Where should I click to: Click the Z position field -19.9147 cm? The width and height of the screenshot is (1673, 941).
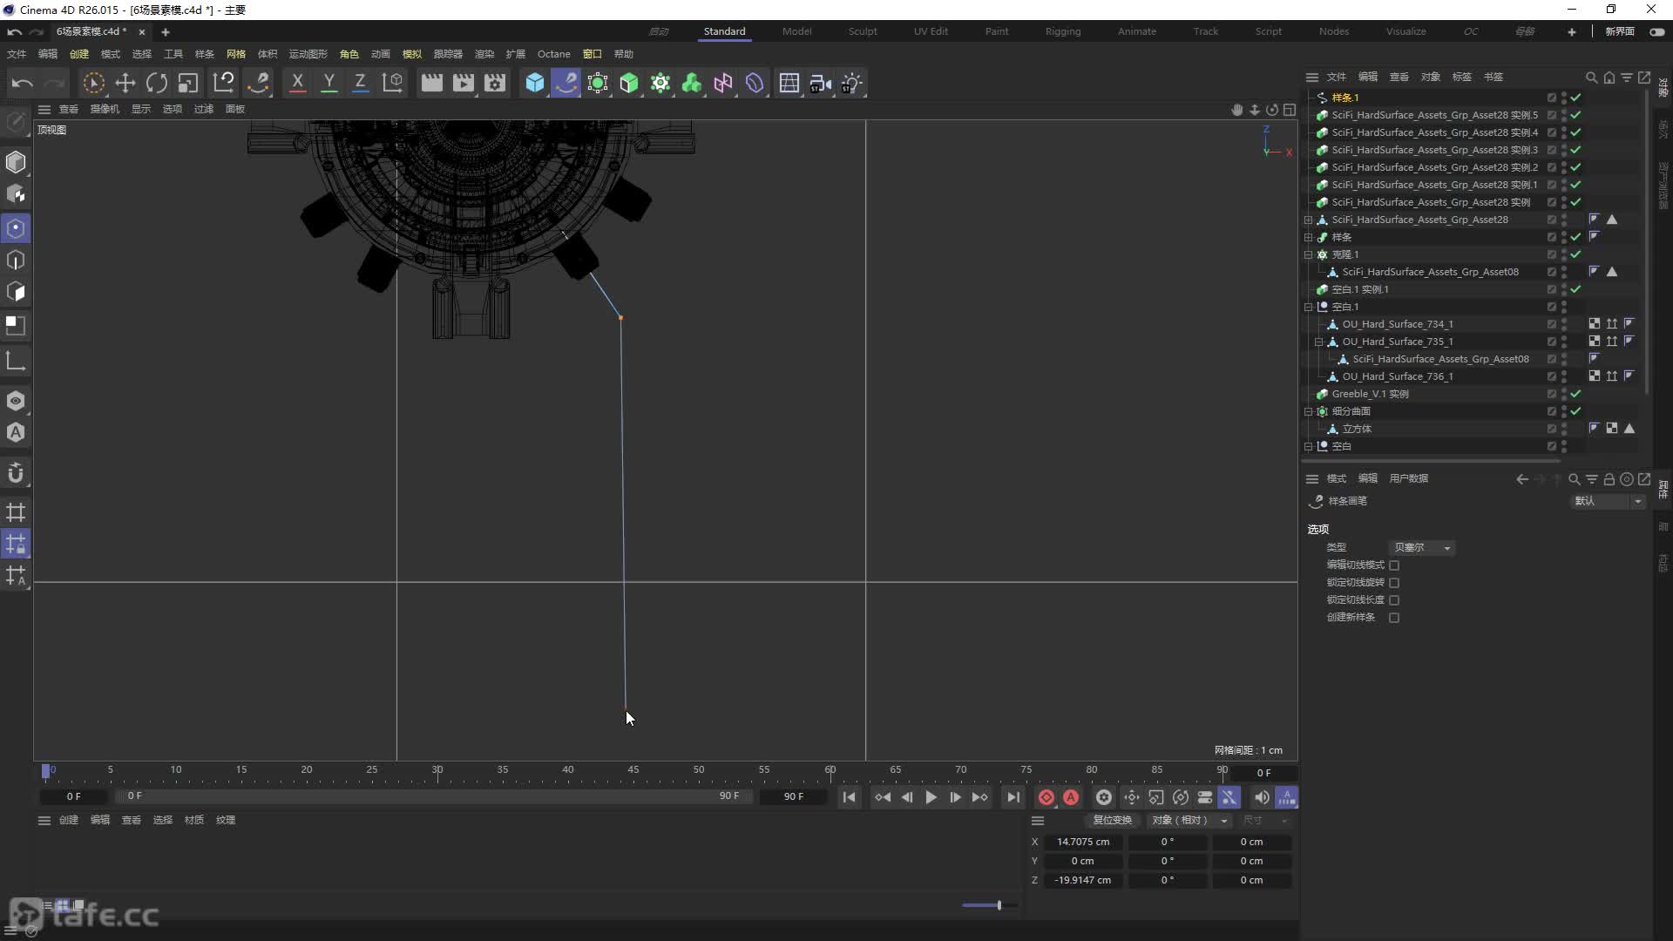(1083, 881)
